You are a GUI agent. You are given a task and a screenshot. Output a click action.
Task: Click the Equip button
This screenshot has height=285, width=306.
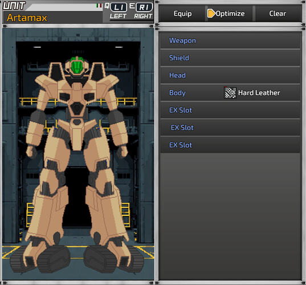pyautogui.click(x=182, y=14)
